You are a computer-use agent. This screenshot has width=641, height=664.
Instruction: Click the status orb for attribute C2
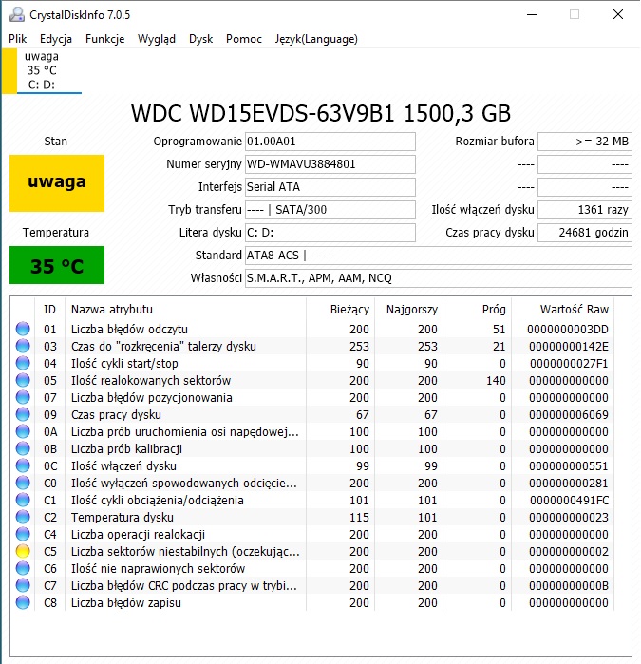23,517
